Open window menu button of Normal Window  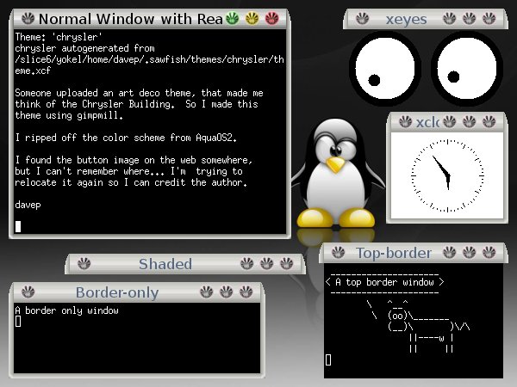tap(28, 18)
